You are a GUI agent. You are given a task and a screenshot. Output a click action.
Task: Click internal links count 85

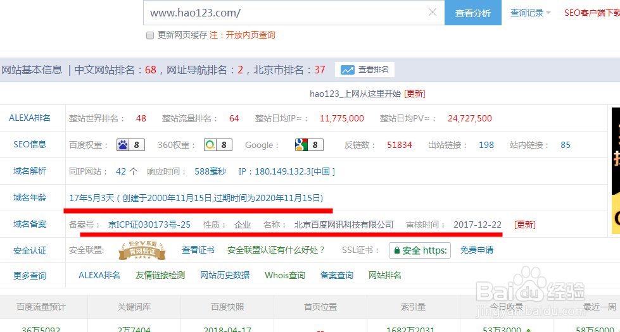tap(566, 145)
